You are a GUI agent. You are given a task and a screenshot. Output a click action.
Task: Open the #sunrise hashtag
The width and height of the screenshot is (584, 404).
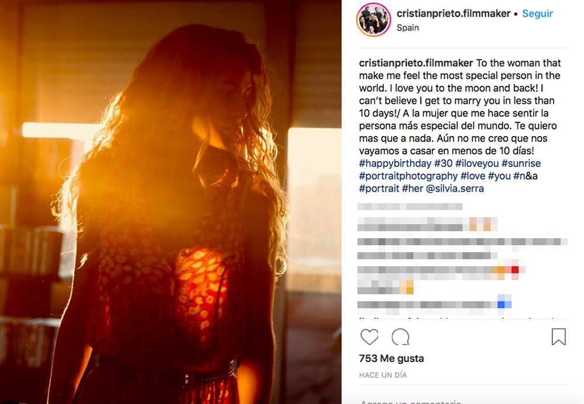pyautogui.click(x=521, y=163)
